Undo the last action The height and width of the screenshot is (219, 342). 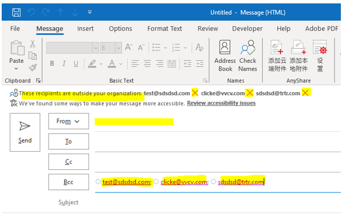(31, 12)
